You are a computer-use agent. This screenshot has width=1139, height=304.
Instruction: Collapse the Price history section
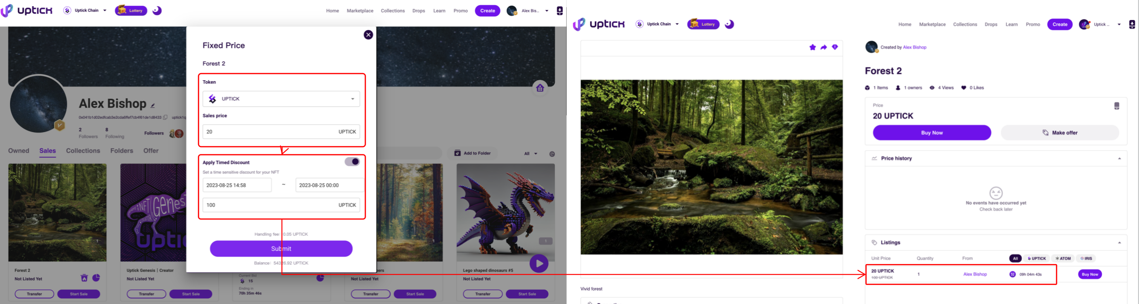(x=1120, y=159)
